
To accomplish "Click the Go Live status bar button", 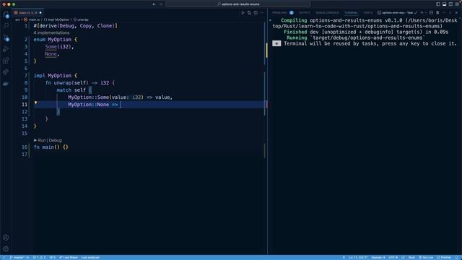I will coord(426,257).
